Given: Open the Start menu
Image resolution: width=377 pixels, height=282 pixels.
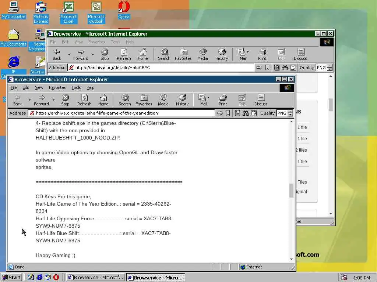Looking at the screenshot, I should (x=11, y=278).
